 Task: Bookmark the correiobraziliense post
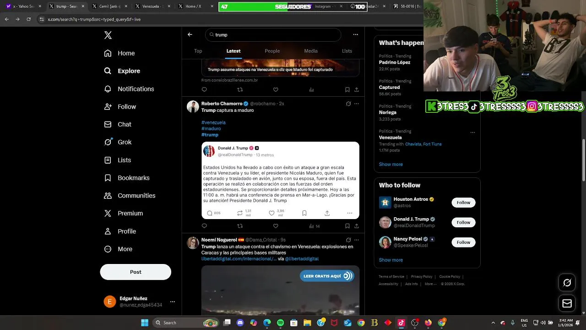point(347,90)
